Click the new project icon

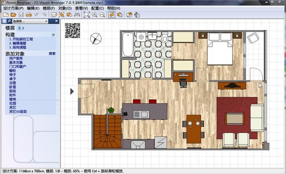coord(6,15)
